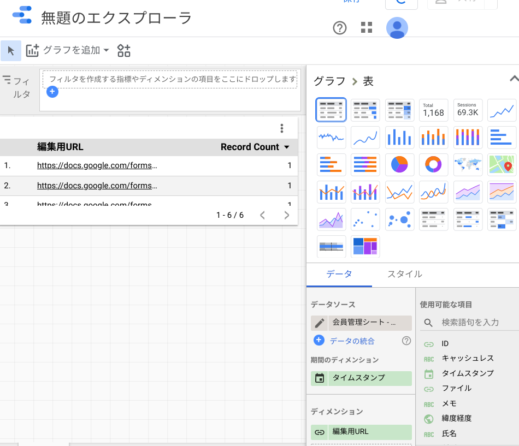Select the table with bars chart type
This screenshot has width=519, height=446.
[x=365, y=110]
